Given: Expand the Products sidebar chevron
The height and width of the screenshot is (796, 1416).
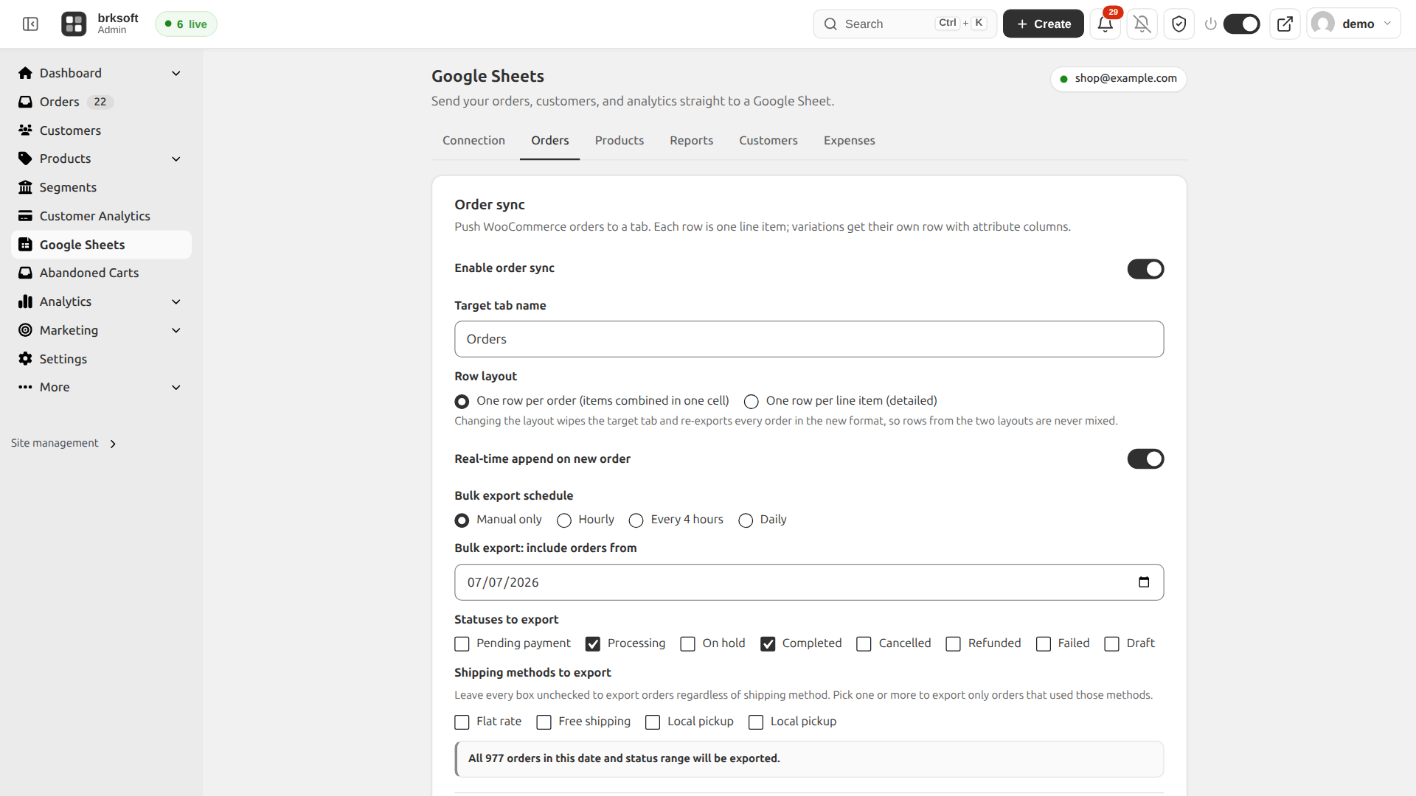Looking at the screenshot, I should coord(176,159).
